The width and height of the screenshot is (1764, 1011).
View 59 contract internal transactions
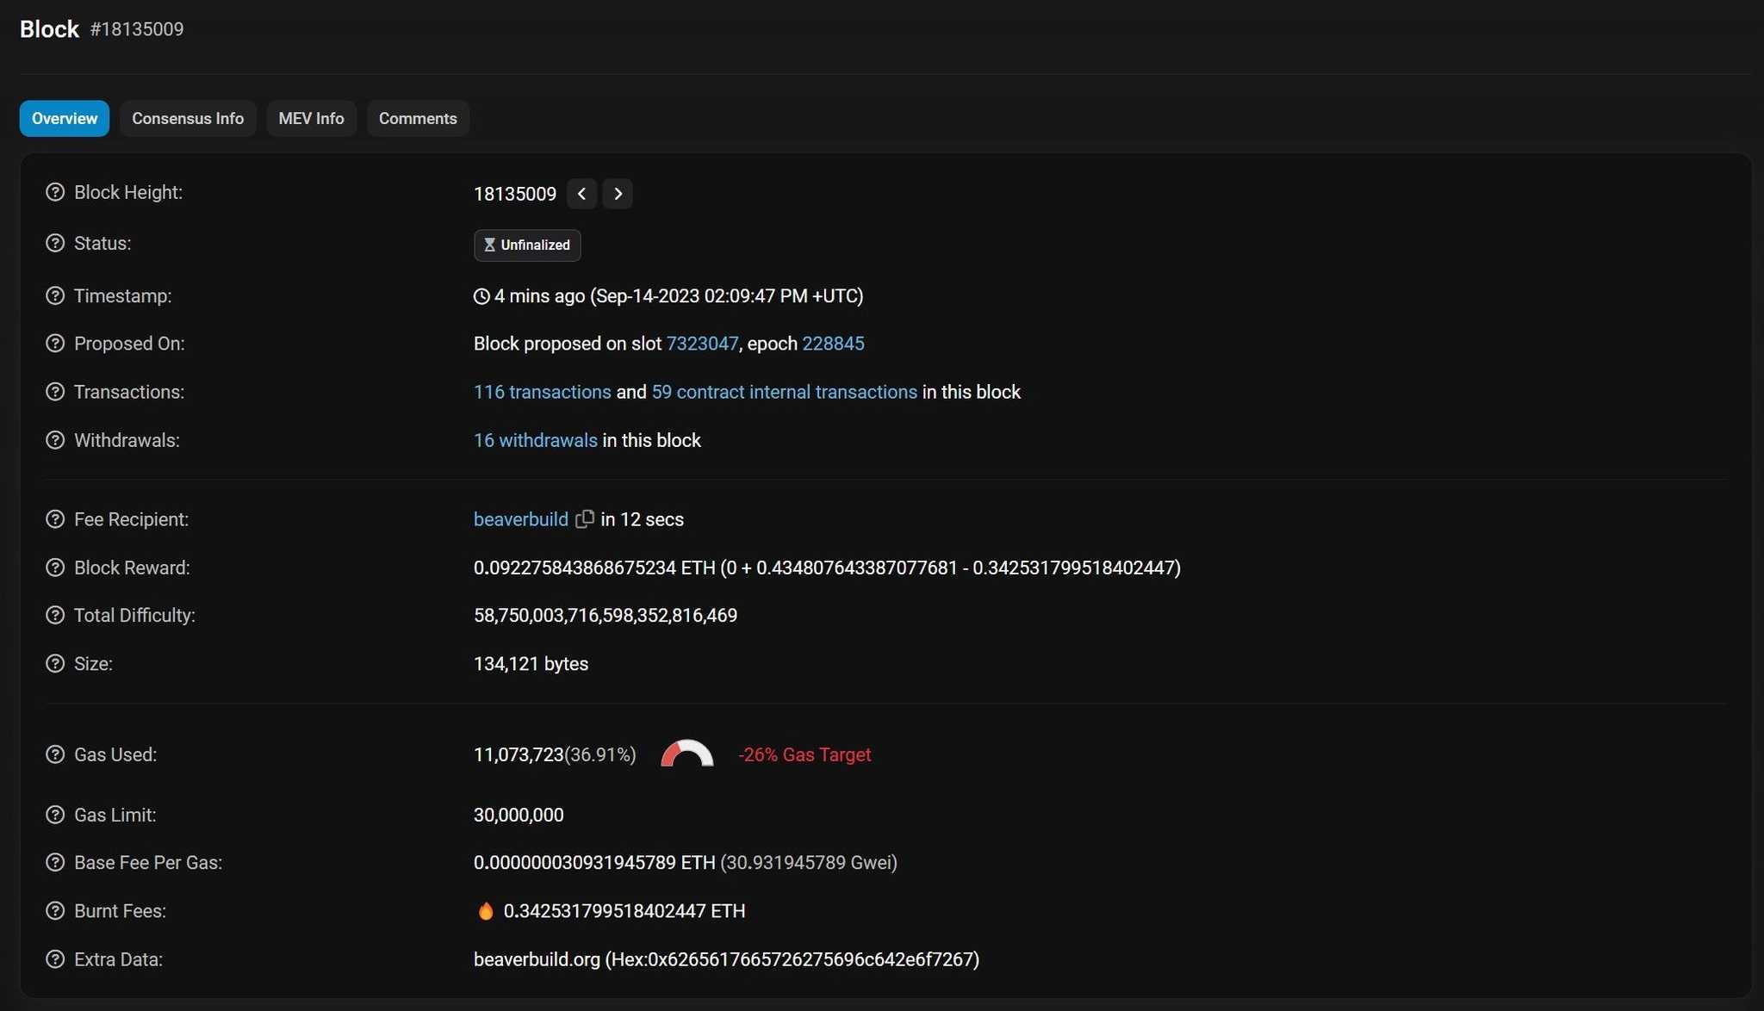(784, 392)
